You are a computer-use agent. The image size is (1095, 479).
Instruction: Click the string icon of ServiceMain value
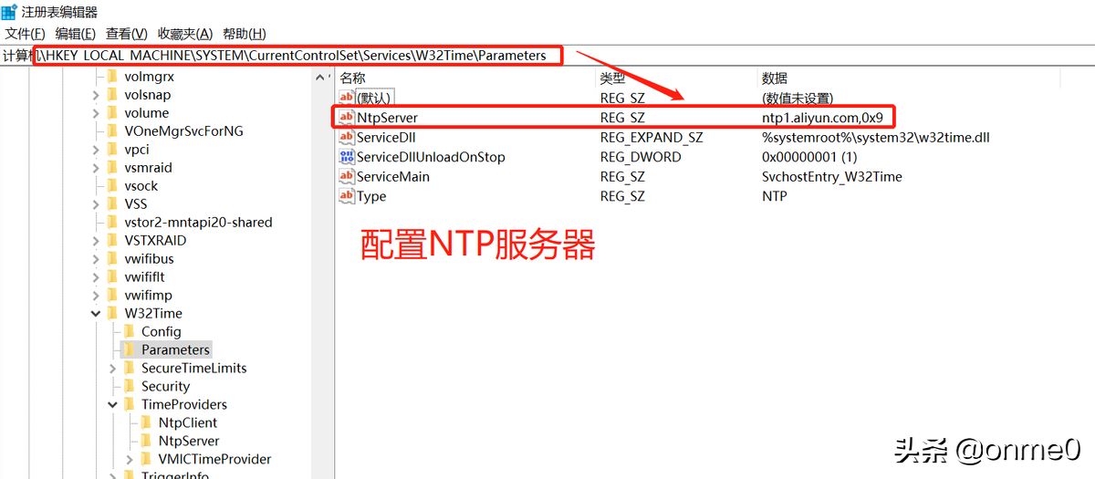pos(347,177)
